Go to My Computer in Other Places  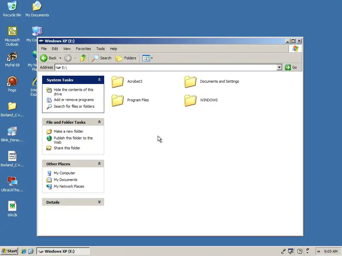click(x=64, y=173)
